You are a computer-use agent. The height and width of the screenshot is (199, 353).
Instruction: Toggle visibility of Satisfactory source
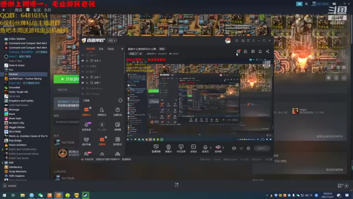click(83, 88)
